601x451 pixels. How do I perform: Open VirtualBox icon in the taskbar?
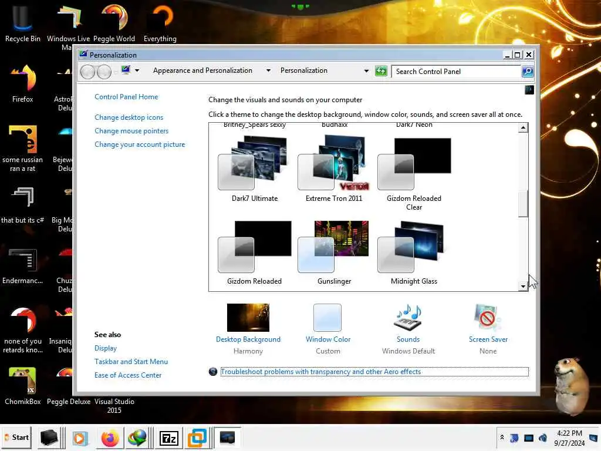click(x=197, y=437)
